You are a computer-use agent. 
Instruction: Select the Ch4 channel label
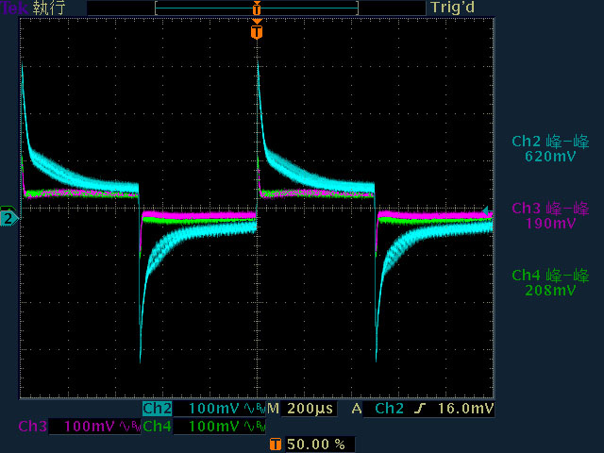point(158,426)
